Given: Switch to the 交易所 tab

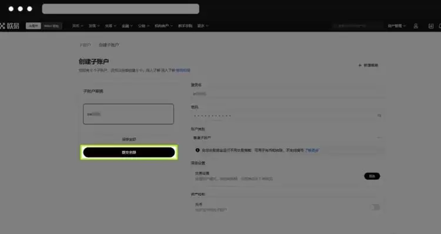Looking at the screenshot, I should coord(33,26).
